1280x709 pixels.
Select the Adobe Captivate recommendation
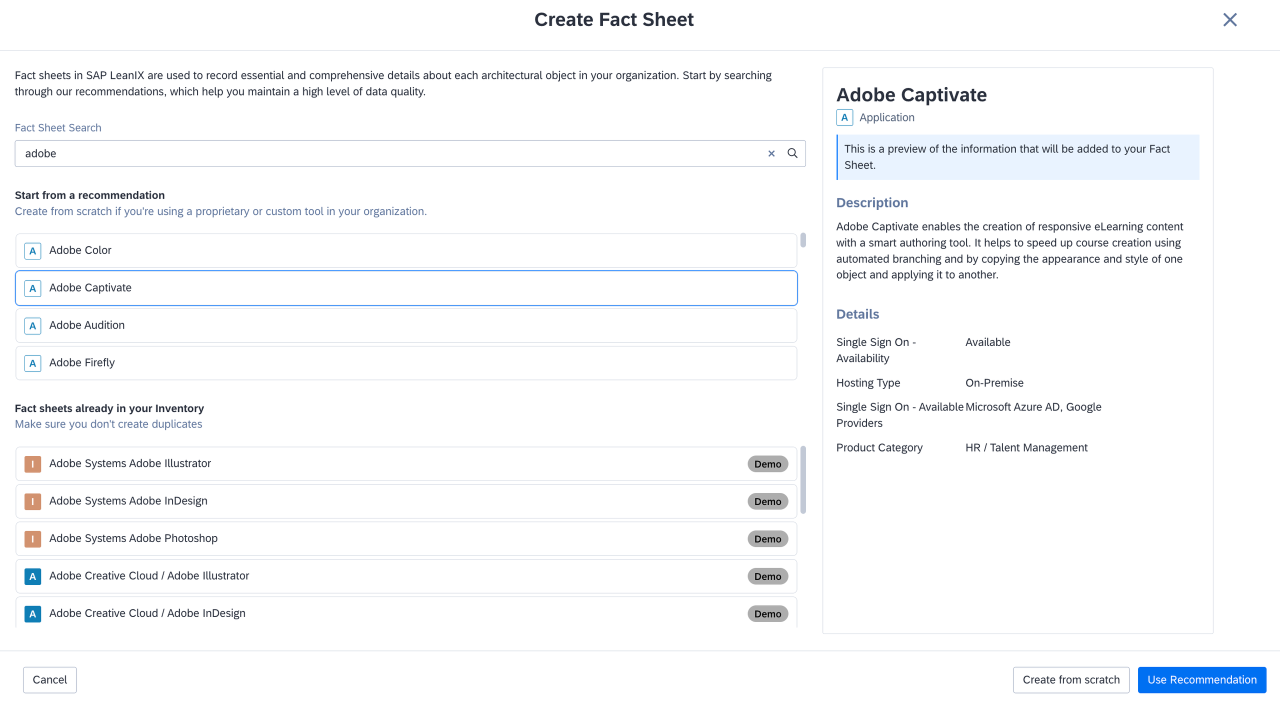406,288
